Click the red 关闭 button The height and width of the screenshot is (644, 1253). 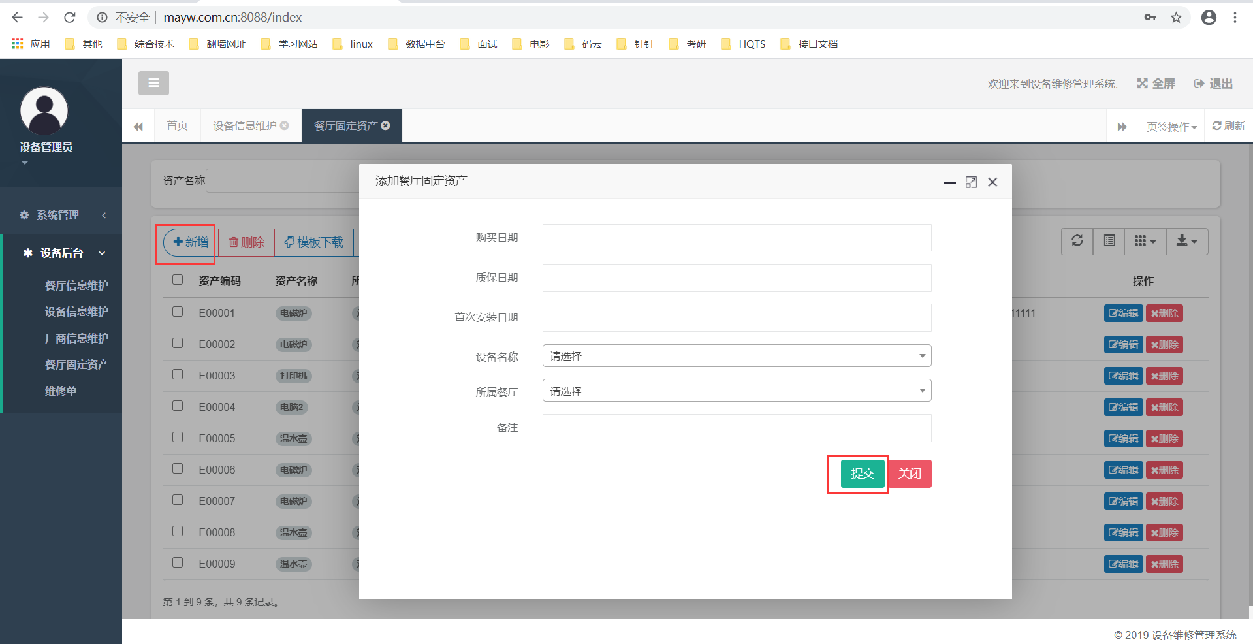pyautogui.click(x=910, y=474)
